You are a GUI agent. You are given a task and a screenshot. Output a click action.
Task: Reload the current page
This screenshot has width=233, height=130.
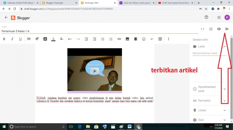click(x=15, y=9)
